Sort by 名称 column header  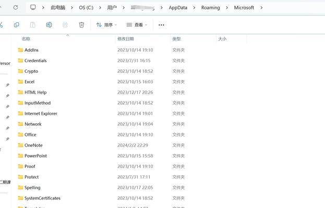click(x=26, y=39)
